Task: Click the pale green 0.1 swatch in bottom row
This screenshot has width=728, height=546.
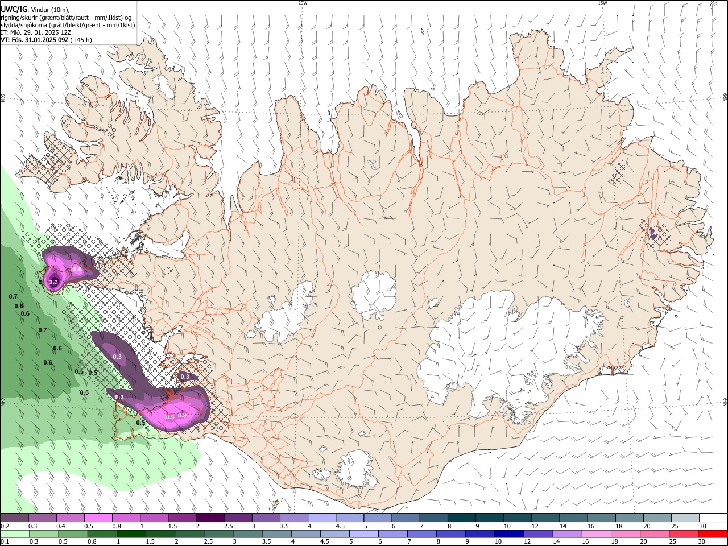Action: tap(15, 533)
